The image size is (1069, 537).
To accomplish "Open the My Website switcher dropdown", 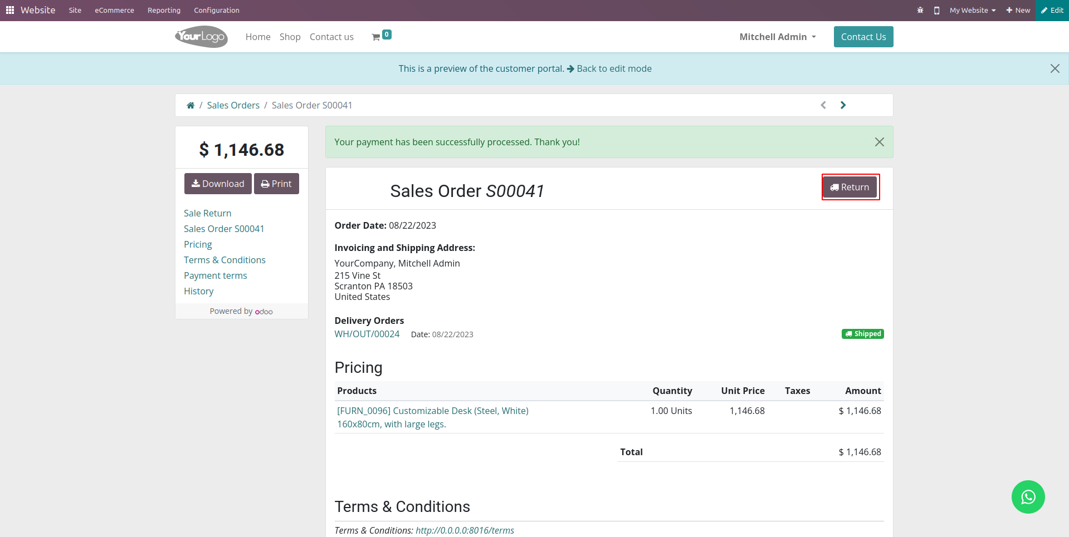I will [973, 10].
